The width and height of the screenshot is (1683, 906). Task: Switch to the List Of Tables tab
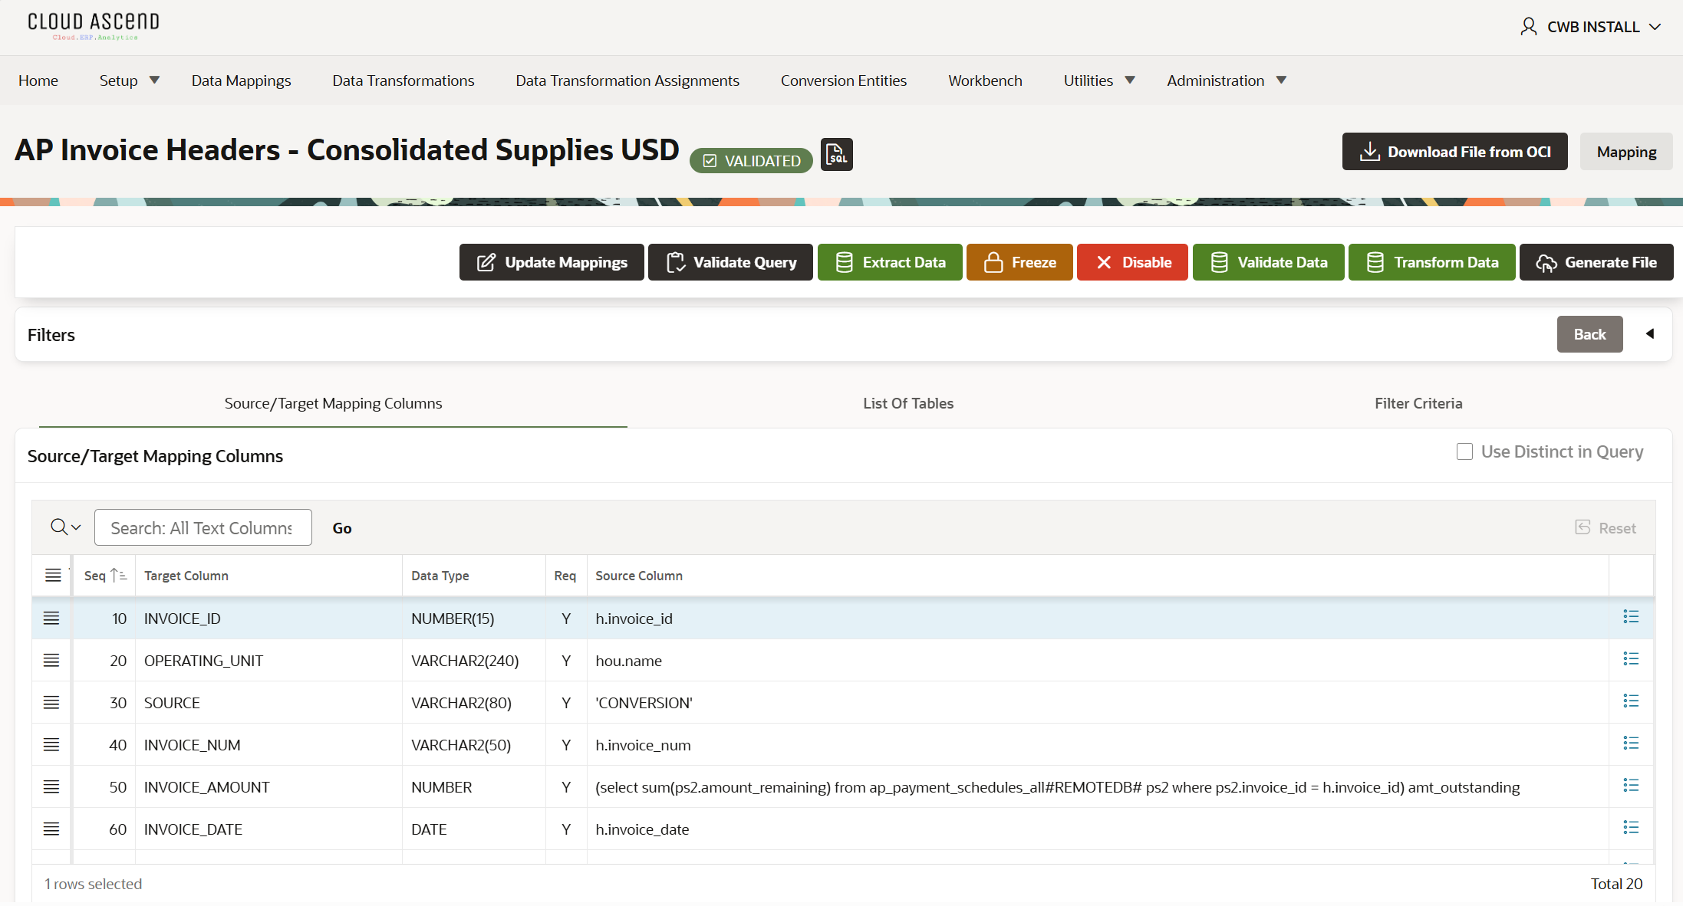(908, 403)
